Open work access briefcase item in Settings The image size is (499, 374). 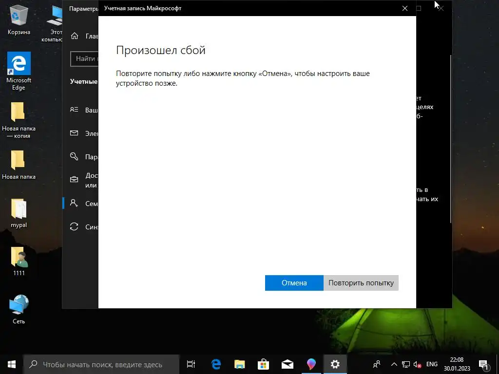pos(81,180)
